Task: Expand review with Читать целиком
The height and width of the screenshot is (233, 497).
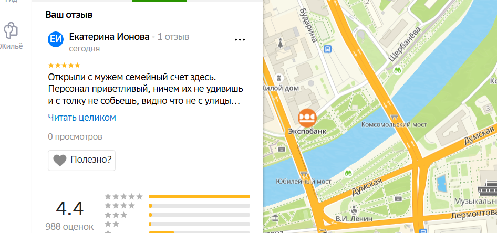Action: click(x=82, y=118)
